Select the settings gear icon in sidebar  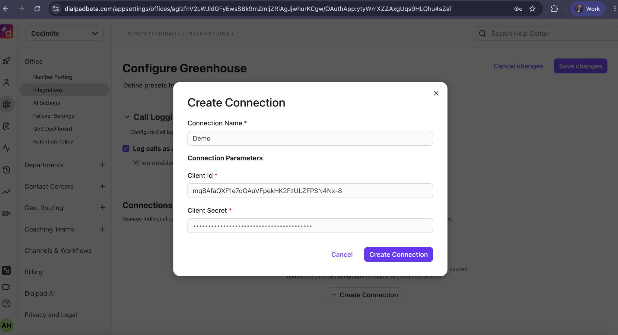tap(6, 104)
